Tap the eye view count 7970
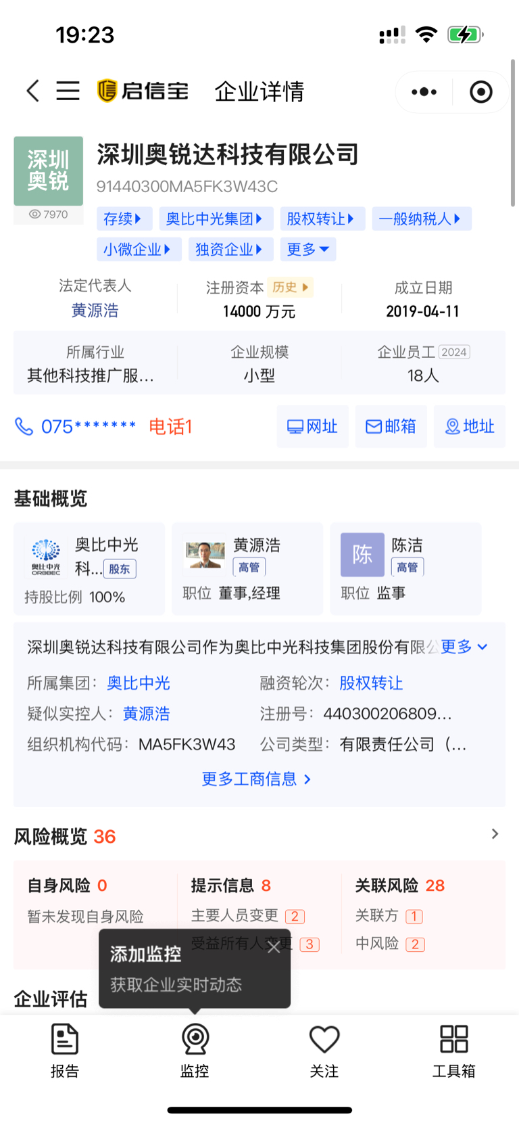Viewport: 519px width, 1125px height. click(x=49, y=214)
